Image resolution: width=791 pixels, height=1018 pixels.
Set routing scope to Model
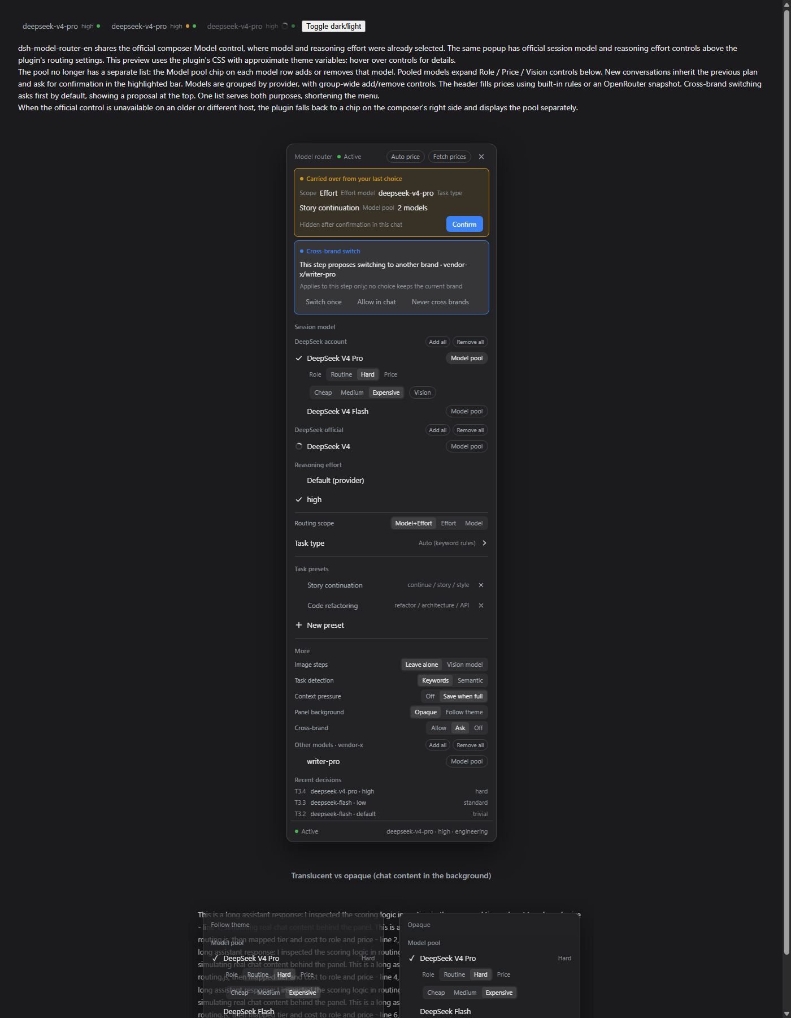click(x=473, y=523)
